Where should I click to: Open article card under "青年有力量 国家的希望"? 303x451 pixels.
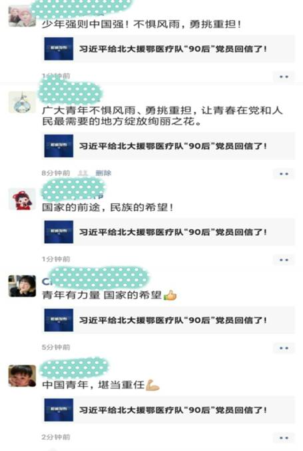pos(169,320)
